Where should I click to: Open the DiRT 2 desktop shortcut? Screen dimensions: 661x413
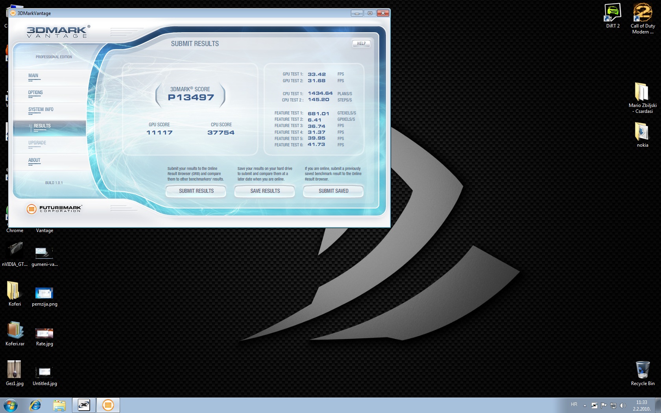613,16
